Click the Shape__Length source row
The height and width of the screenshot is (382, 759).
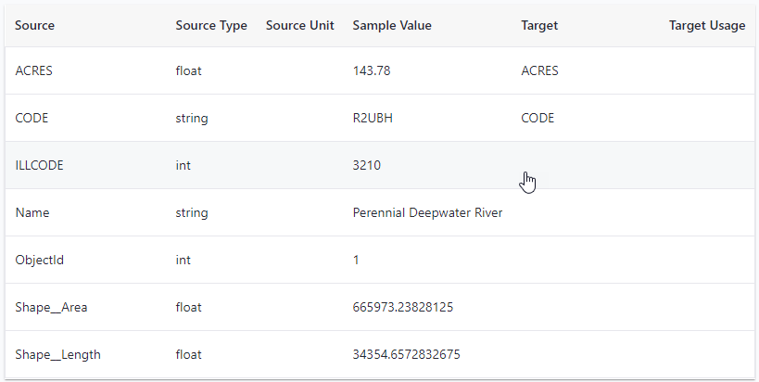click(58, 355)
